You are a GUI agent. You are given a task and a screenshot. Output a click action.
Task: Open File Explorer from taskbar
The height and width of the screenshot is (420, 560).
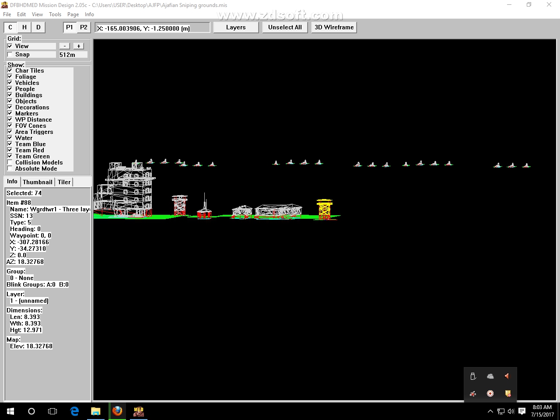click(96, 411)
